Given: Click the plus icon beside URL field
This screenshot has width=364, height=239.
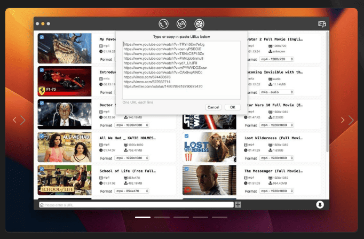Looking at the screenshot, I should pyautogui.click(x=238, y=205).
